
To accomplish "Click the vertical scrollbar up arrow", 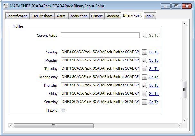I will click(x=185, y=24).
